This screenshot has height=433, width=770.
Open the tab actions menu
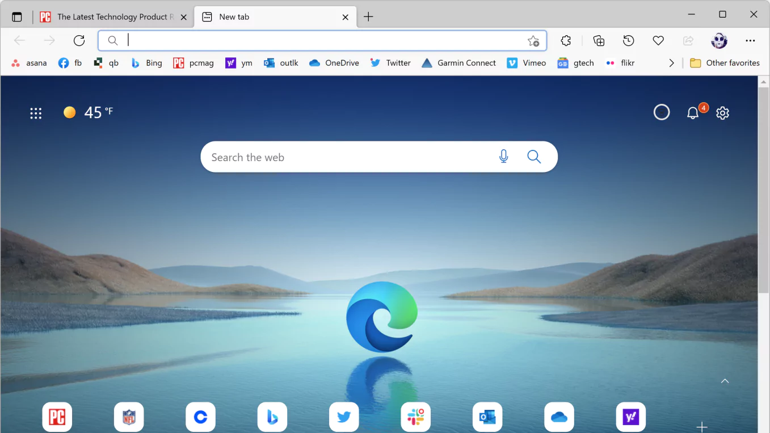coord(16,16)
